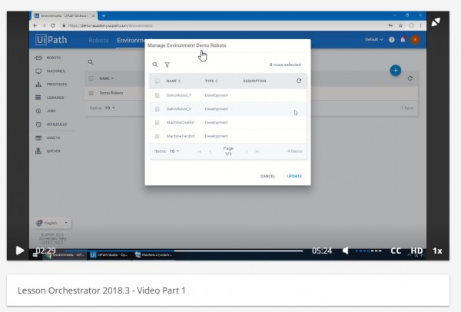The image size is (461, 312).
Task: Mute the video using the volume icon
Action: click(x=347, y=251)
